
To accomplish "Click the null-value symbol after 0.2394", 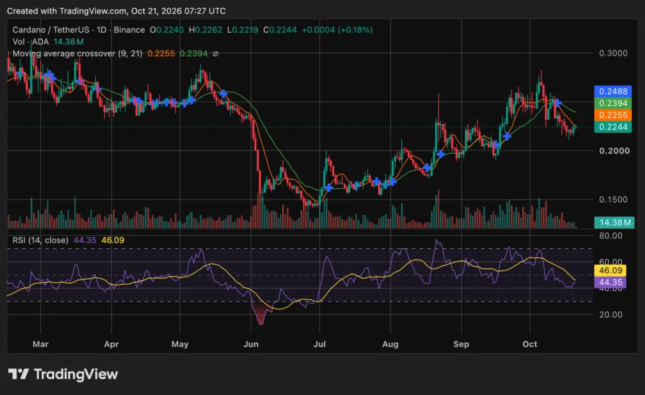I will (215, 54).
